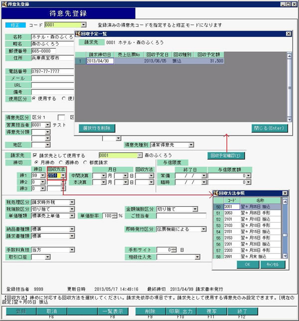Viewport: 299px width, 321px height.
Task: Open the 手数料負担 当方 dropdown
Action: tap(72, 250)
